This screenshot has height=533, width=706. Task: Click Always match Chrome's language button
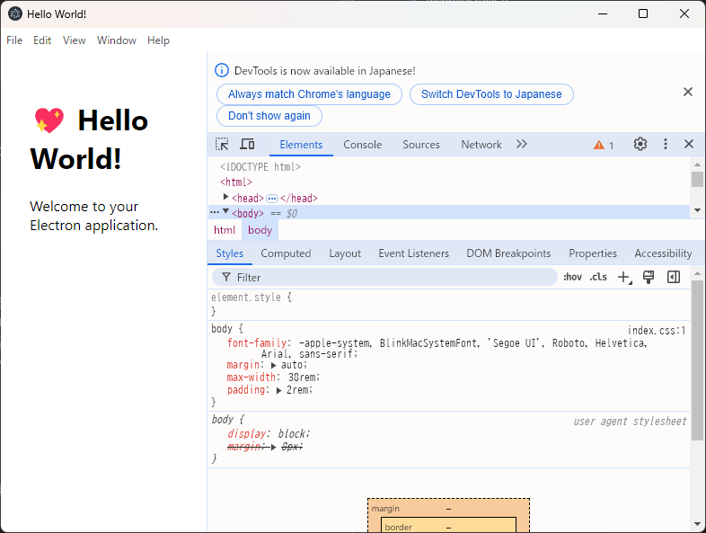click(x=309, y=94)
